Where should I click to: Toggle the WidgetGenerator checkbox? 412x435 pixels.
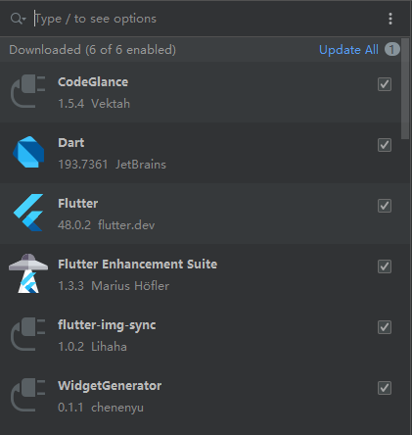pos(385,388)
